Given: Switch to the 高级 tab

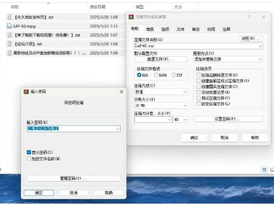Looking at the screenshot, I should coord(150,29).
